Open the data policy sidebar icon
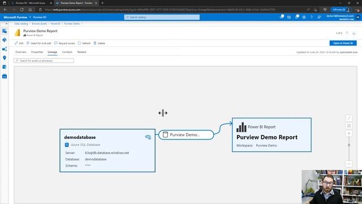362x204 pixels. [5, 67]
